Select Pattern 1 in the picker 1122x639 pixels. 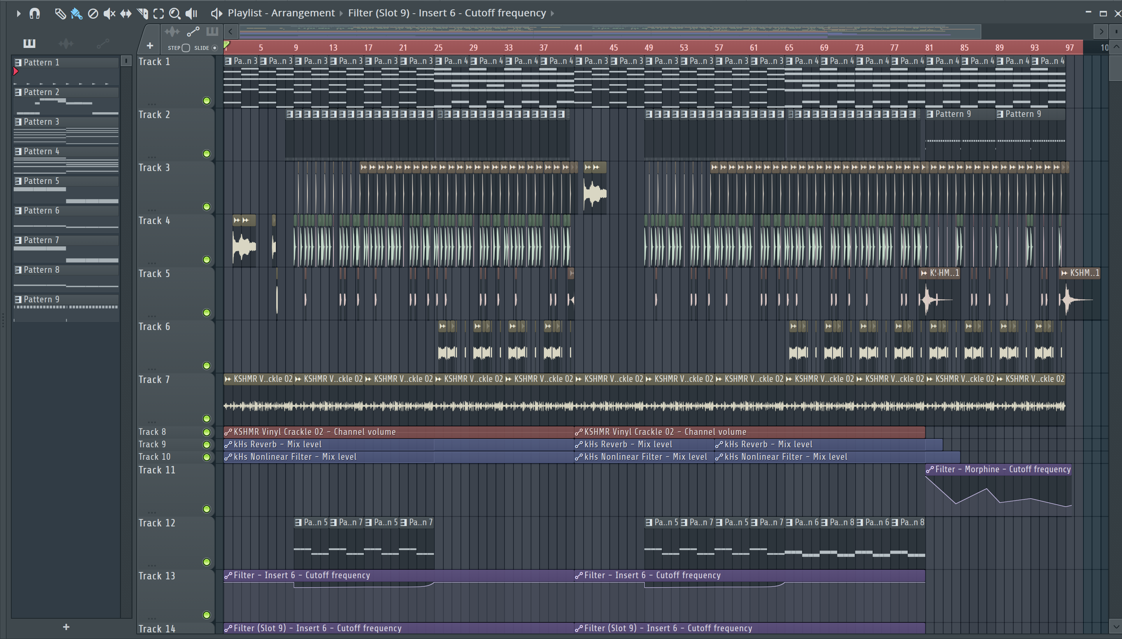pos(66,62)
